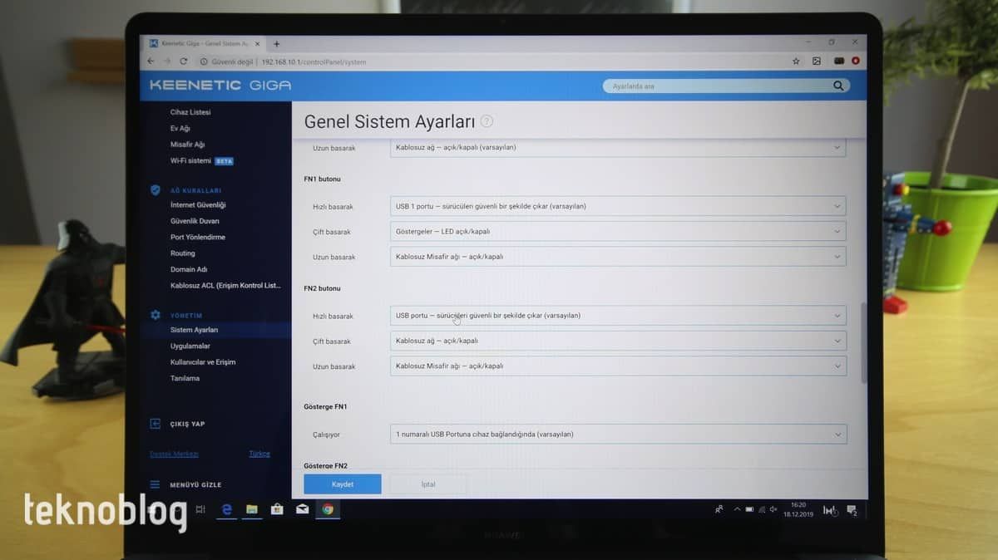Reload the page with the browser refresh icon
The height and width of the screenshot is (560, 998).
[184, 61]
